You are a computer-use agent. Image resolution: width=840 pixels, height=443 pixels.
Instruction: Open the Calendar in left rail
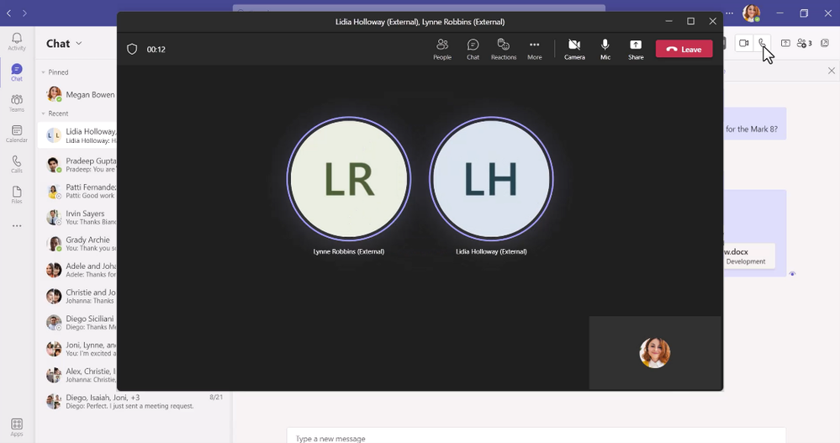click(x=17, y=134)
